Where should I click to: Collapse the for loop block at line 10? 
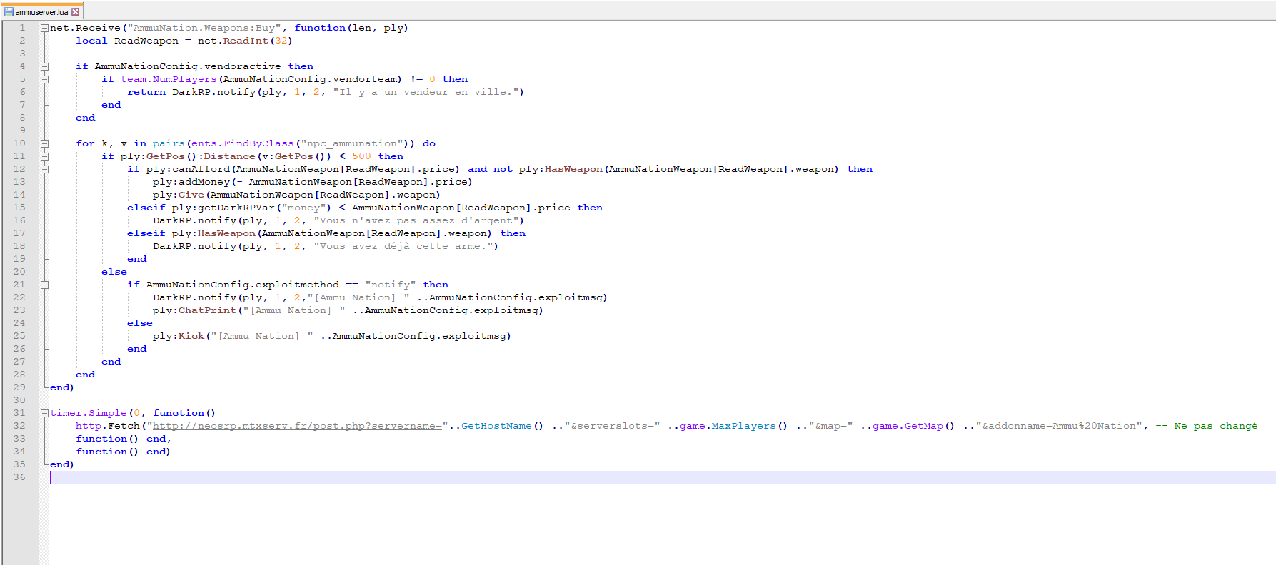click(44, 143)
